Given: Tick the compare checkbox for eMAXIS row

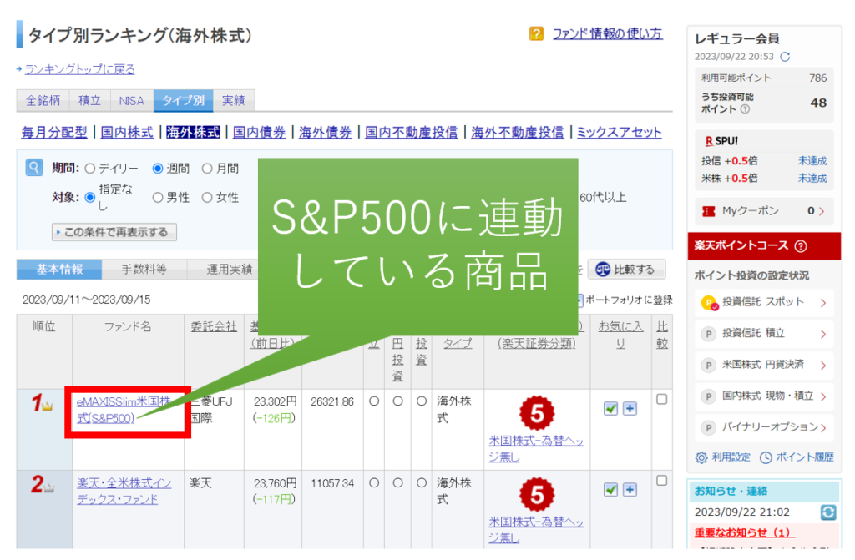Looking at the screenshot, I should (661, 399).
